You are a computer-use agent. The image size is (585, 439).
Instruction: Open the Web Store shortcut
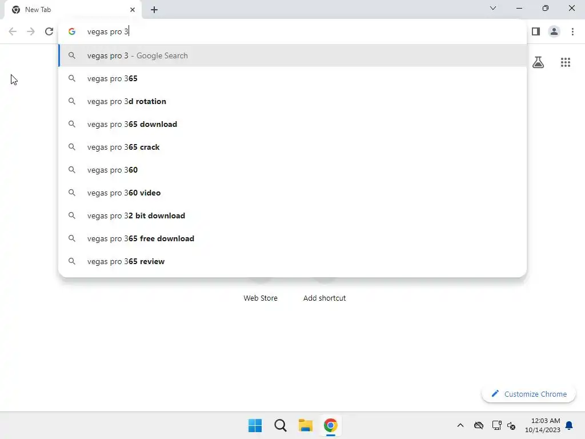[x=261, y=298]
